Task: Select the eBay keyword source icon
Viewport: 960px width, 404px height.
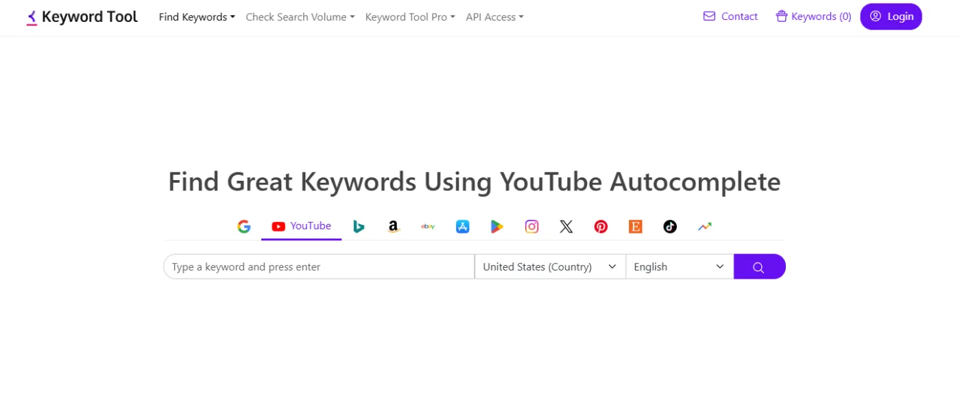Action: click(x=428, y=227)
